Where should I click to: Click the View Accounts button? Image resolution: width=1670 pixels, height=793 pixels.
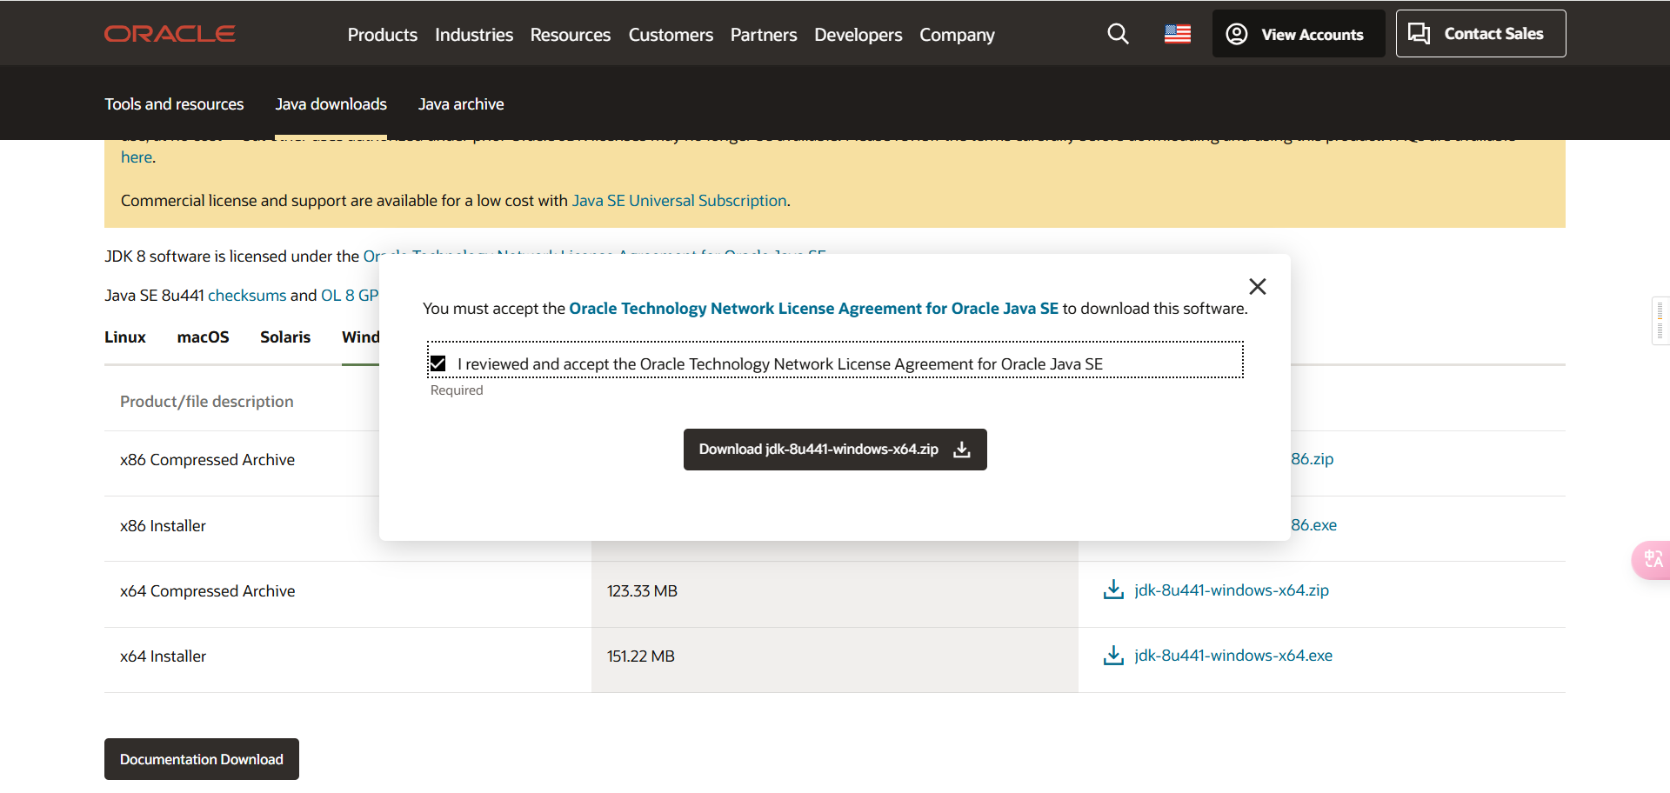(x=1298, y=34)
